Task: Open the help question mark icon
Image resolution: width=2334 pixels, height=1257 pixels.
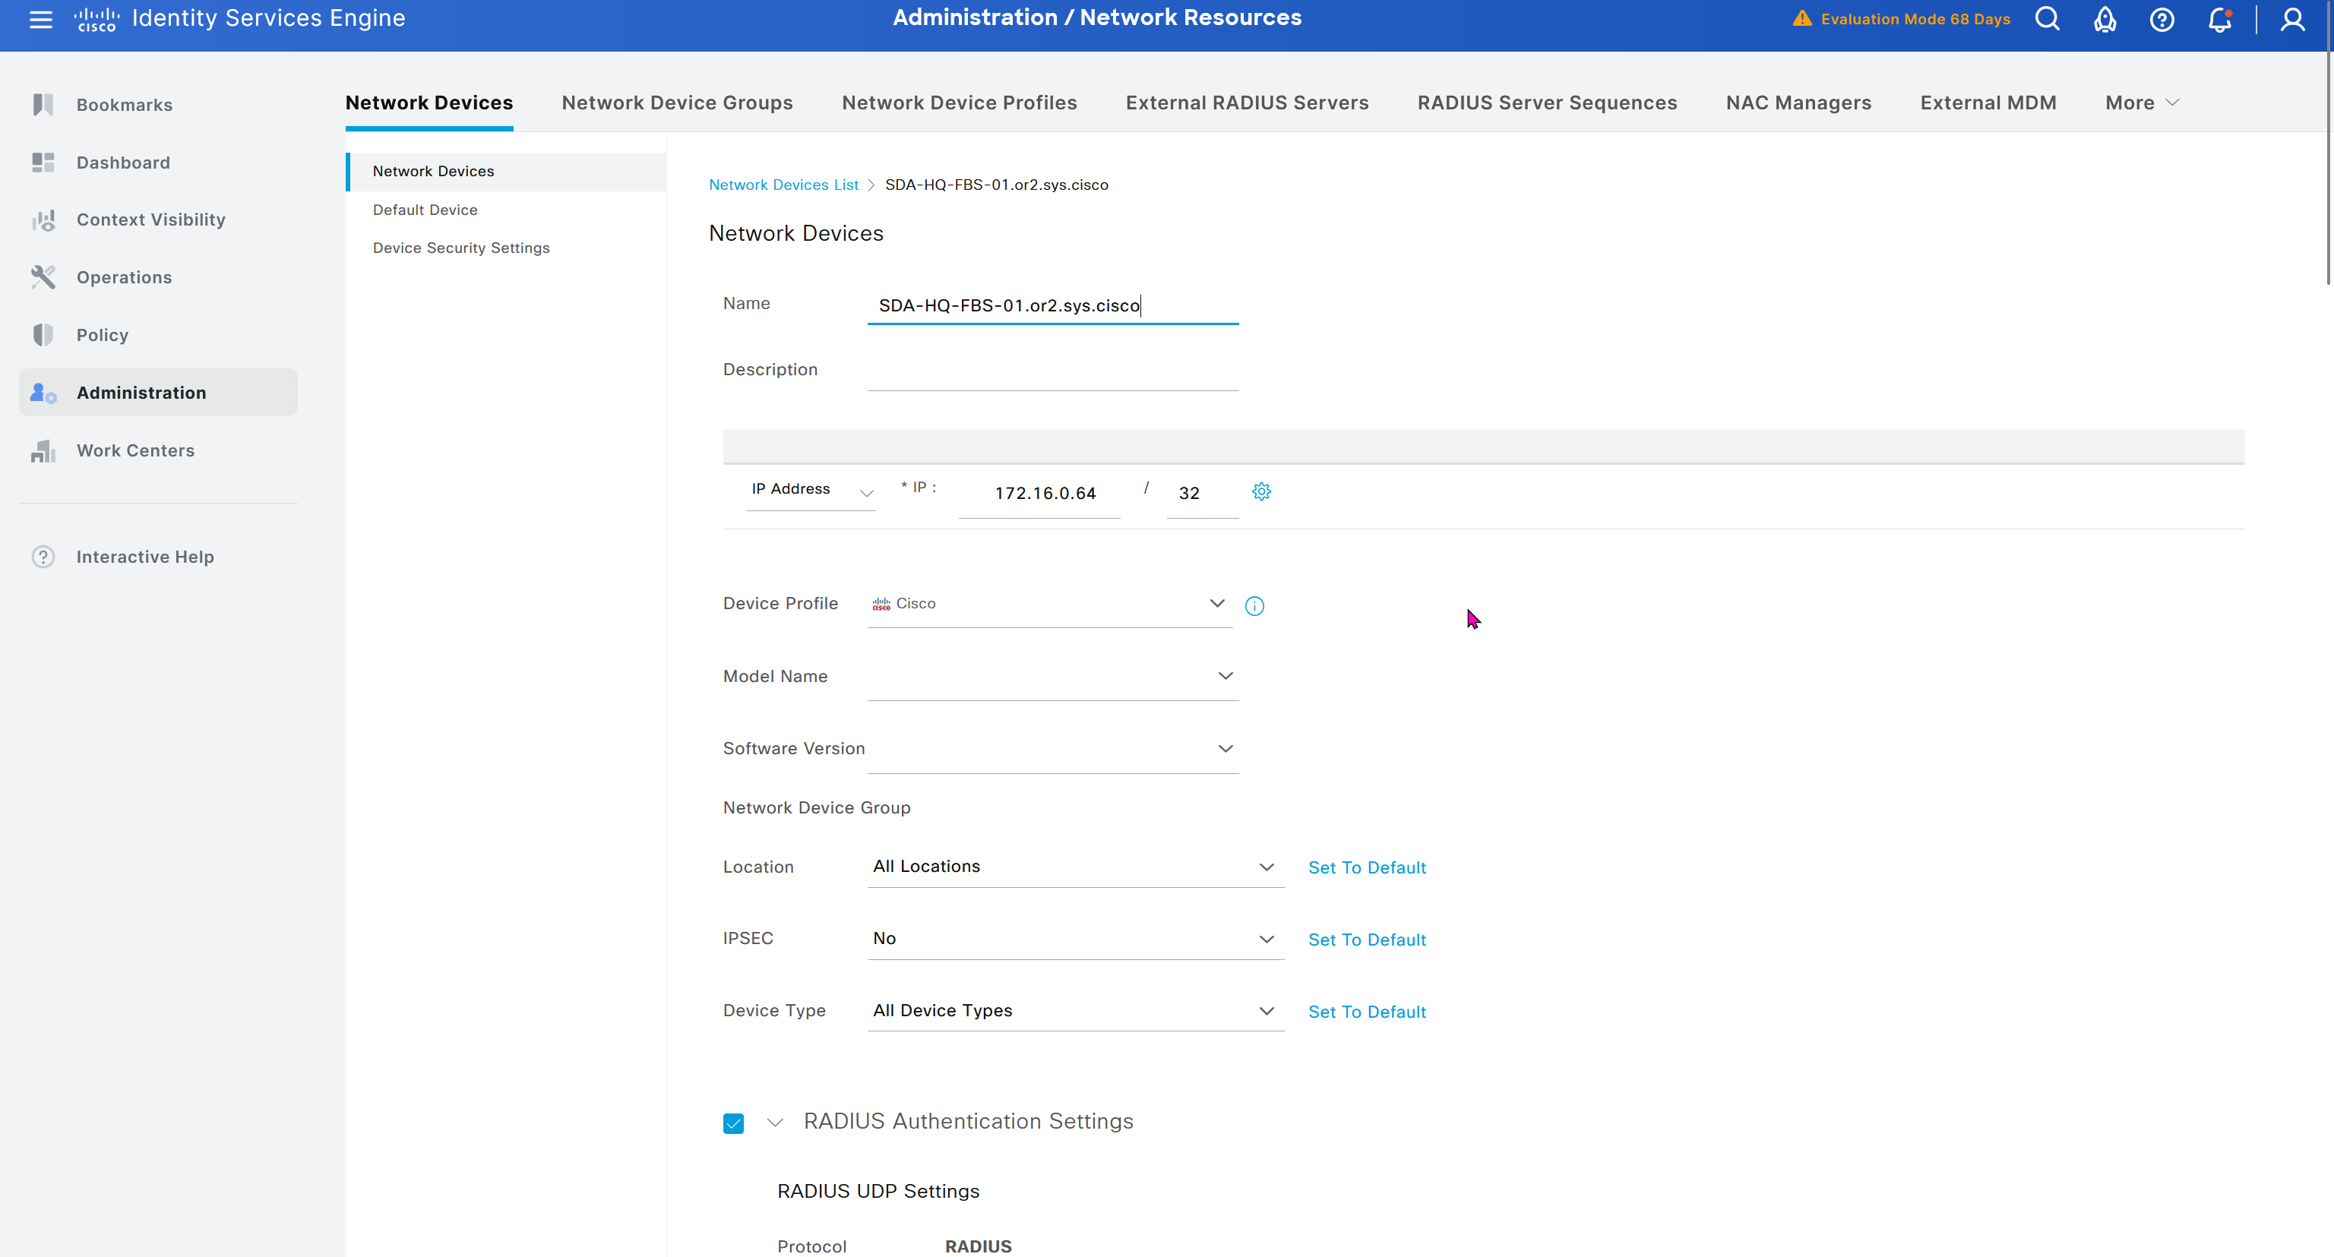Action: tap(2162, 19)
